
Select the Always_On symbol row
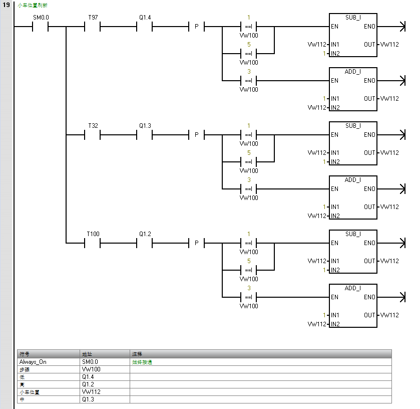(x=49, y=361)
